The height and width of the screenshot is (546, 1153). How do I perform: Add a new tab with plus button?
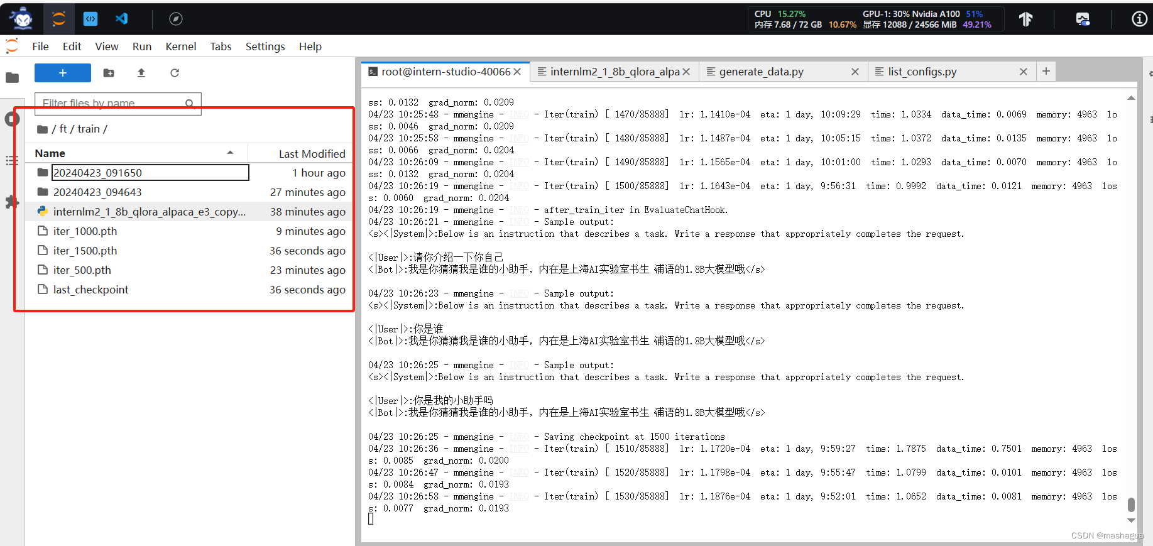pos(1046,72)
